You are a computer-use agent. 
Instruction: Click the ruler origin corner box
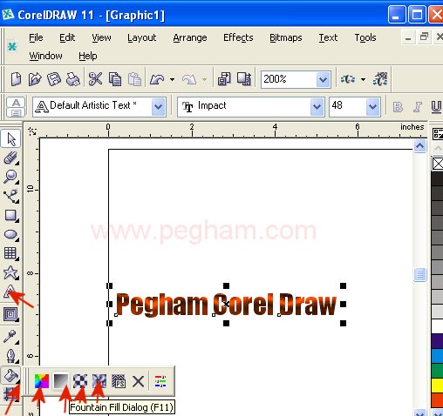point(32,131)
